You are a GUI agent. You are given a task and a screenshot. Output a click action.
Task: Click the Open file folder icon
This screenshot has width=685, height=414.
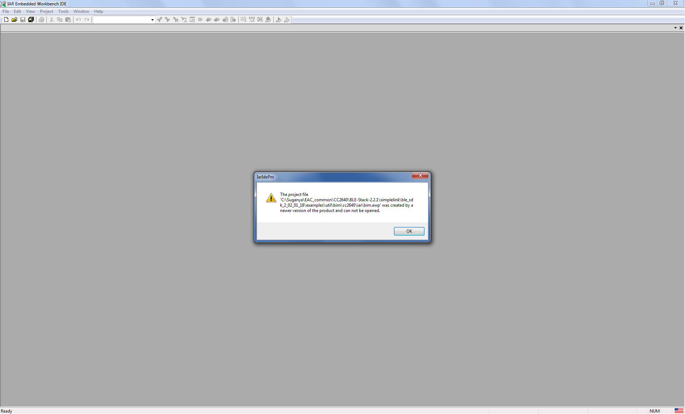point(14,20)
